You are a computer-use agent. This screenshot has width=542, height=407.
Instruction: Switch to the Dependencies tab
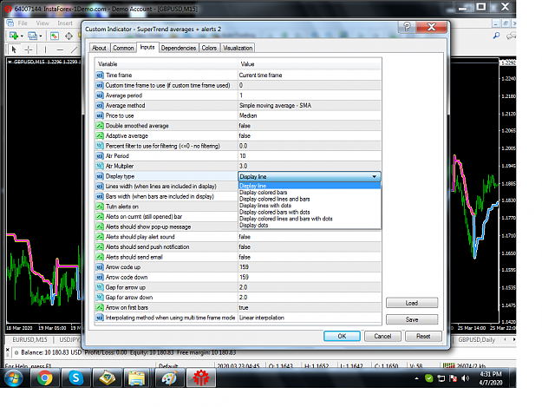179,48
